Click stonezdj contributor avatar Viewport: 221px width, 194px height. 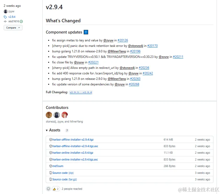pyautogui.click(x=49, y=115)
